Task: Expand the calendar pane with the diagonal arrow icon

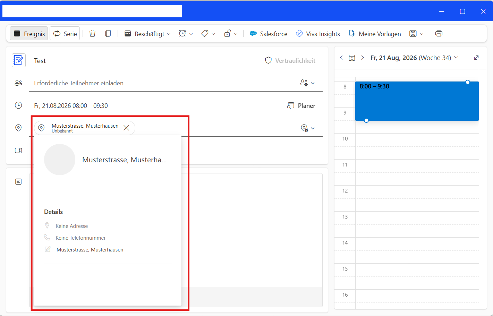Action: point(476,58)
